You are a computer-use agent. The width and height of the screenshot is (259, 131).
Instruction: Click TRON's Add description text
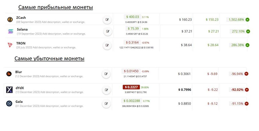click(x=54, y=48)
